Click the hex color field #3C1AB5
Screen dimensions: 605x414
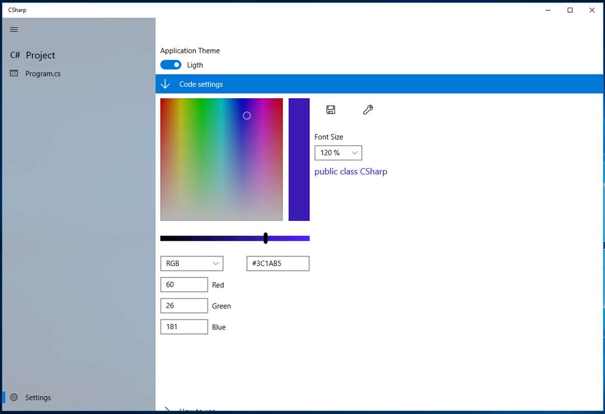click(278, 263)
